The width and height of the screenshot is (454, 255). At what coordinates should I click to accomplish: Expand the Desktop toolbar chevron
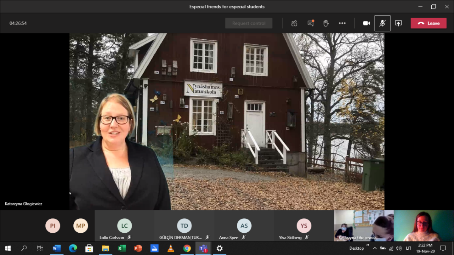[x=368, y=245]
